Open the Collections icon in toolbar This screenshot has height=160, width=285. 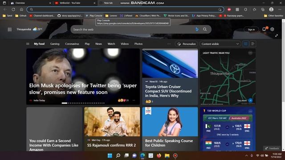[x=263, y=9]
